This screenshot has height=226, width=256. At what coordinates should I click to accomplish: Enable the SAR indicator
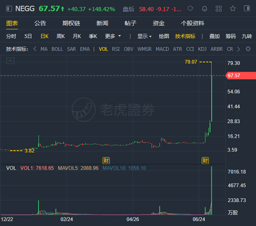pos(71,49)
